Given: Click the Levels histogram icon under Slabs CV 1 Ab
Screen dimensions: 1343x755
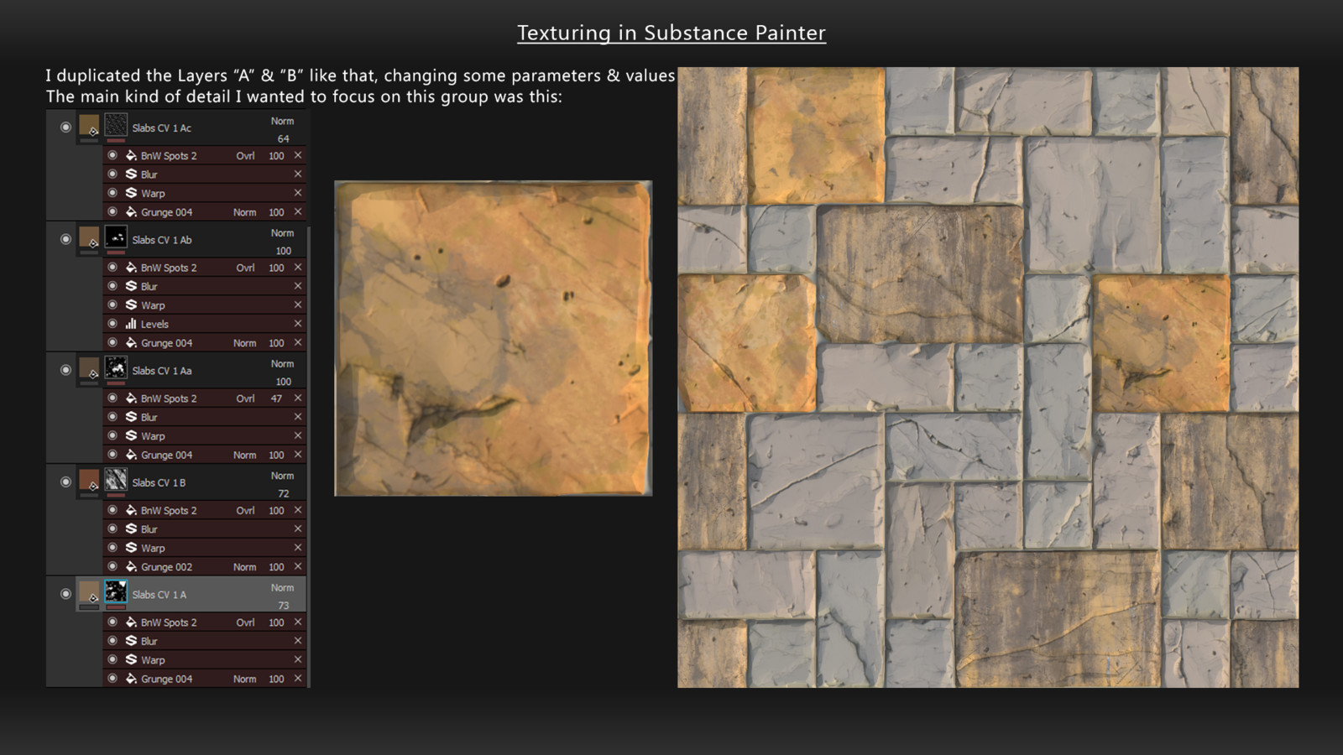Looking at the screenshot, I should coord(131,324).
